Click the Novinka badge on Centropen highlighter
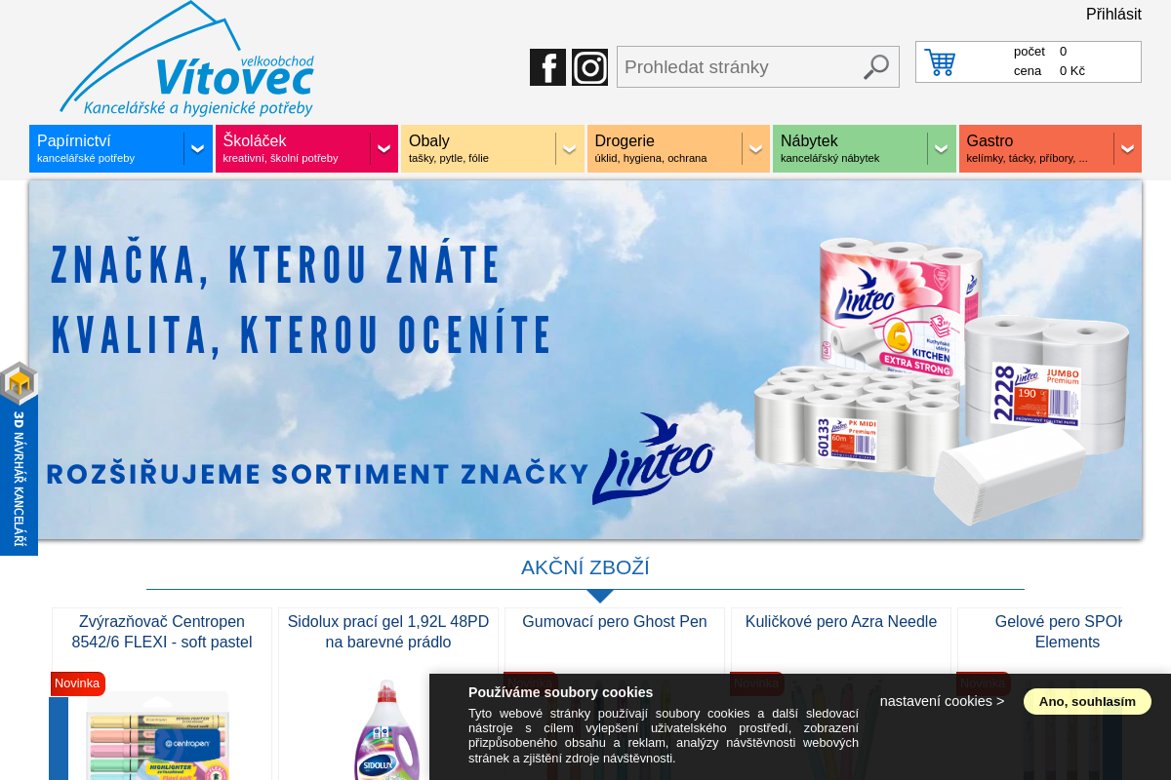Viewport: 1171px width, 780px height. [77, 683]
